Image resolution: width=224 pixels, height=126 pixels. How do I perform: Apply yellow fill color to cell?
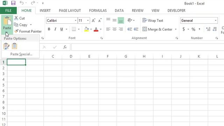(x=86, y=29)
